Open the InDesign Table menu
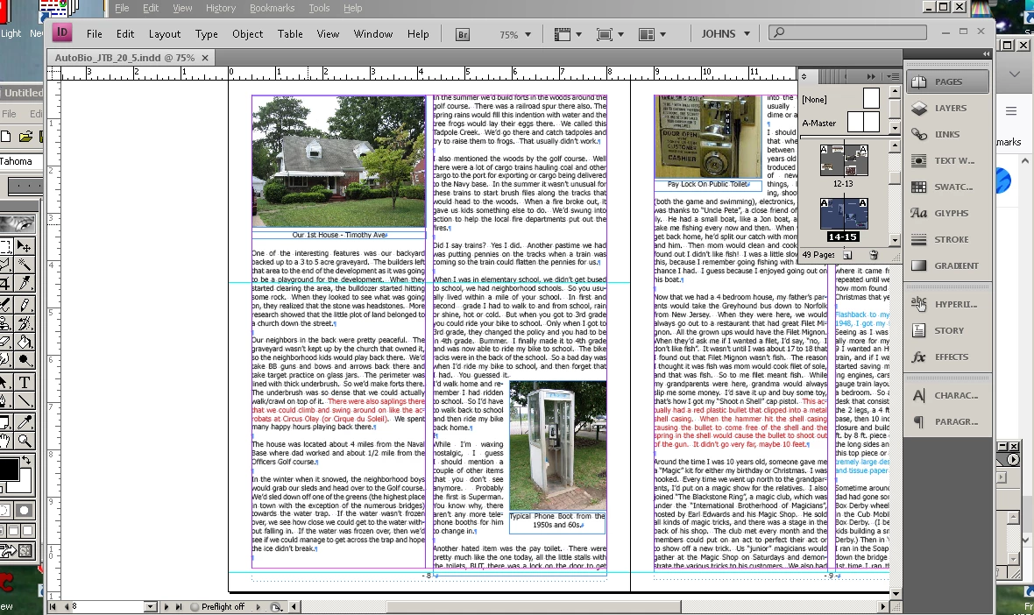The image size is (1034, 615). pyautogui.click(x=290, y=33)
